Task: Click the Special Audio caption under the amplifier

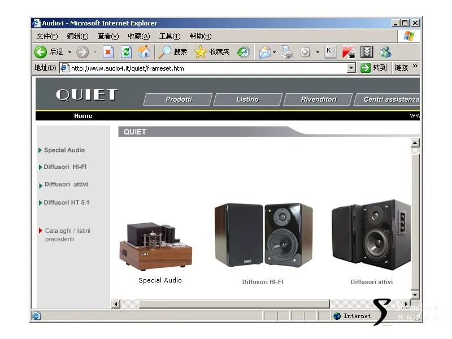Action: [x=160, y=280]
